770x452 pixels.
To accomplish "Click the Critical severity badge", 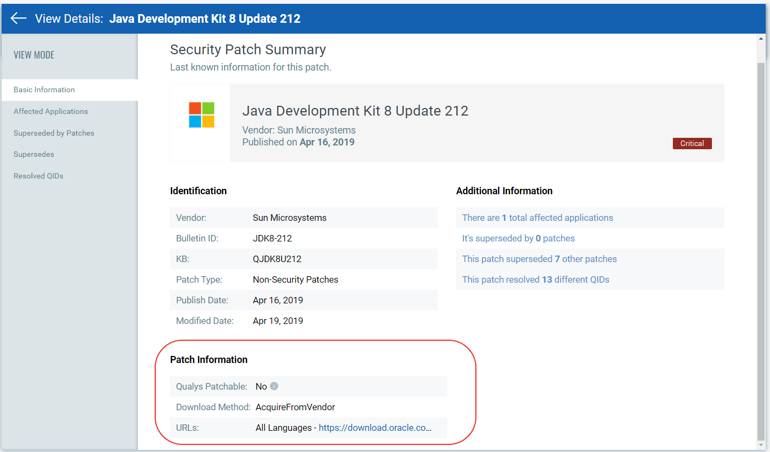I will coord(692,143).
